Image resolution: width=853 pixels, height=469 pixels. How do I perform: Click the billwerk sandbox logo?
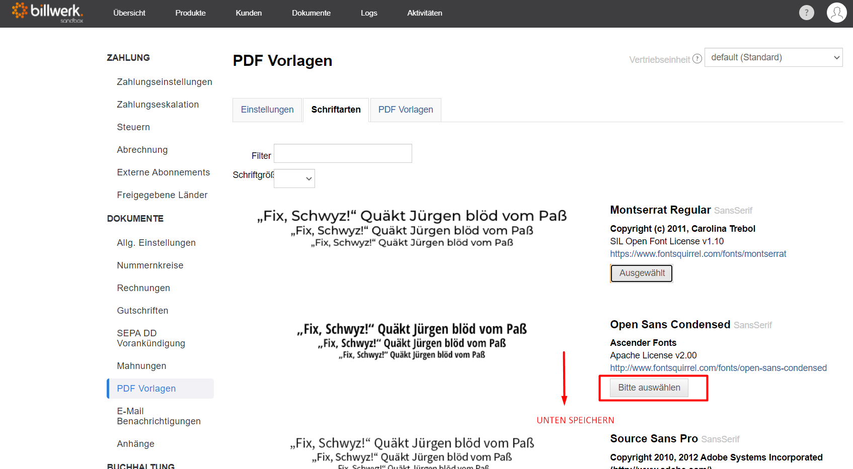[47, 13]
